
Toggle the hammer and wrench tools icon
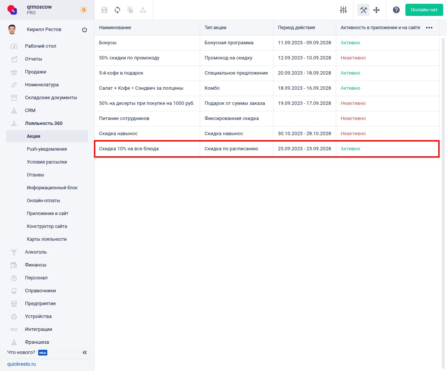coord(363,10)
